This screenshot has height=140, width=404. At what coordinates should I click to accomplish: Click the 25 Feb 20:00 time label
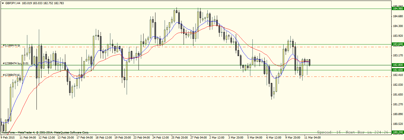click(180, 138)
